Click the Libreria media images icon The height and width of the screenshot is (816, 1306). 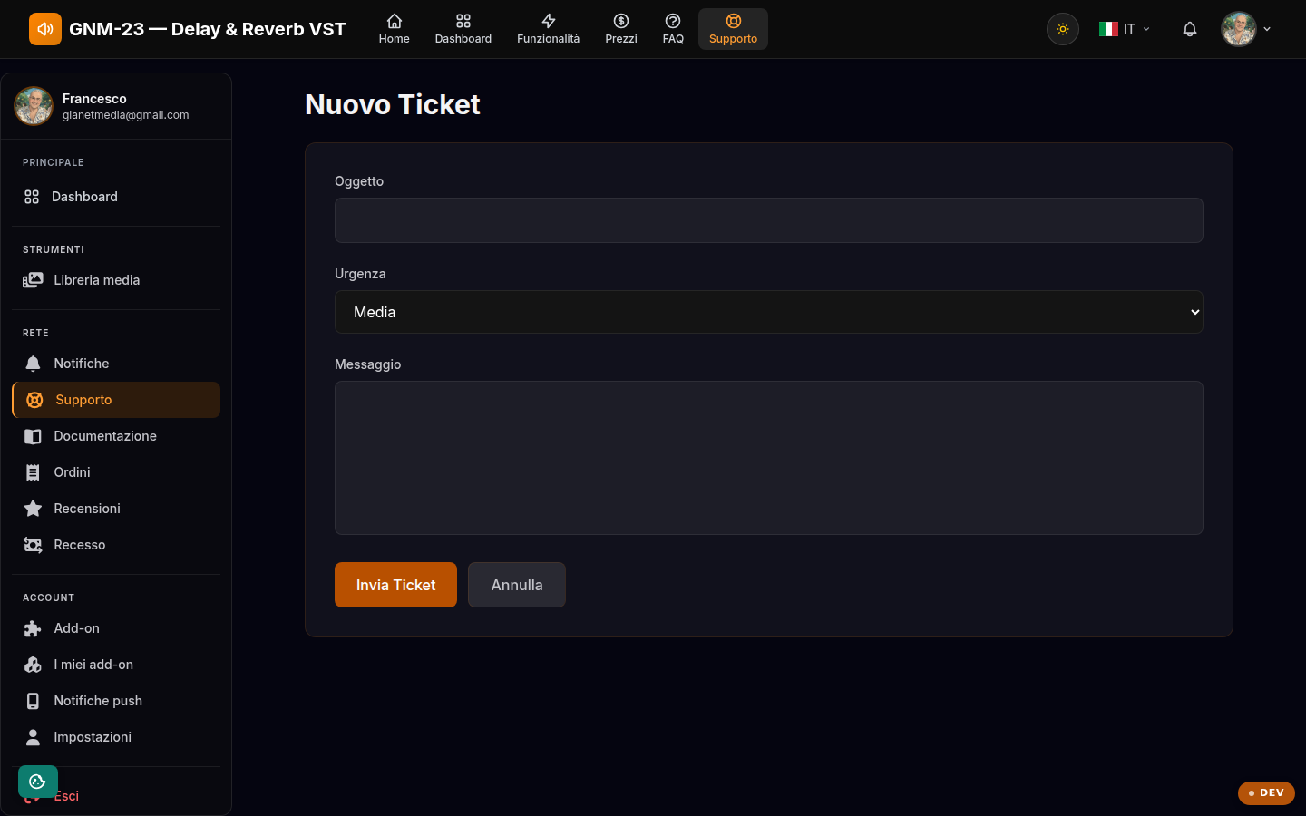(33, 280)
